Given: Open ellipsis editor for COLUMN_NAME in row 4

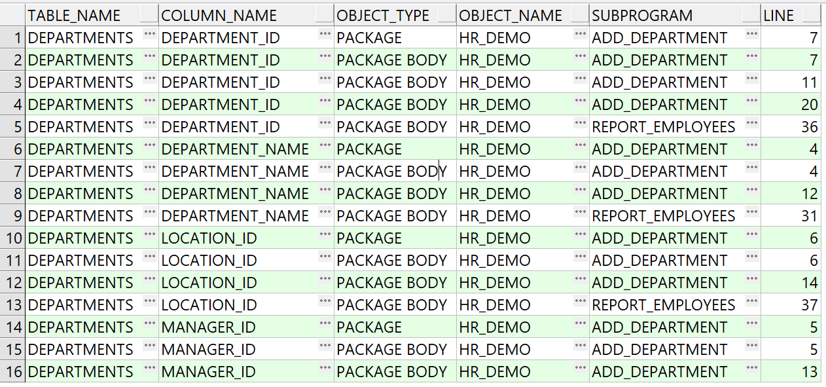Looking at the screenshot, I should click(x=325, y=101).
